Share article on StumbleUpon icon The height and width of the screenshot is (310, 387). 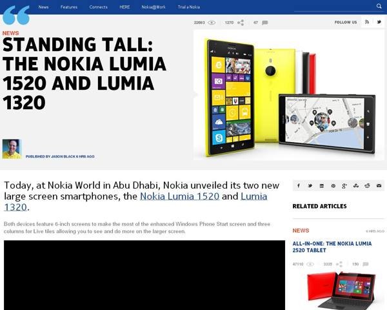(356, 185)
